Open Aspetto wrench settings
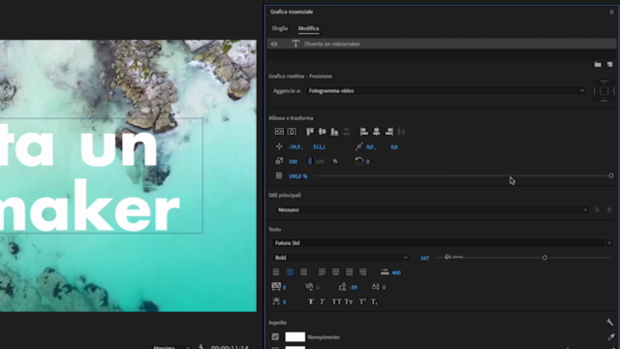 [609, 322]
